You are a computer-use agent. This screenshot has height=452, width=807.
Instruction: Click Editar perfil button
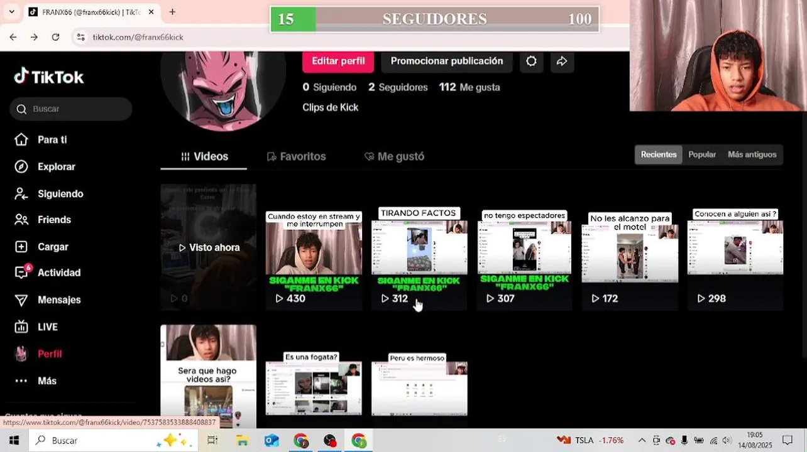coord(338,61)
